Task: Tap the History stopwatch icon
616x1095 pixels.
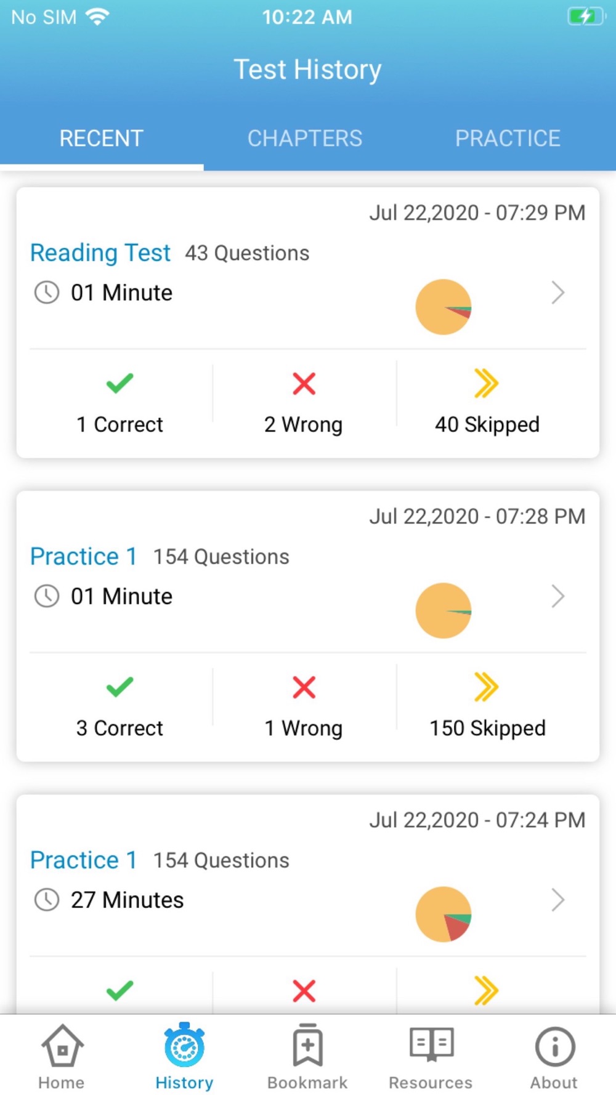Action: (184, 1045)
